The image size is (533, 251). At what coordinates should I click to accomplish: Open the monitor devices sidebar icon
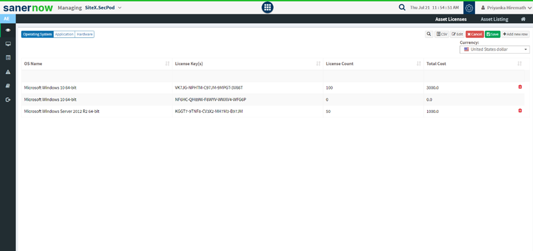click(x=8, y=44)
